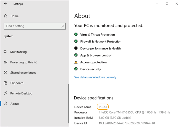182x127 pixels.
Task: Click the Projecting to this PC icon
Action: point(5,62)
